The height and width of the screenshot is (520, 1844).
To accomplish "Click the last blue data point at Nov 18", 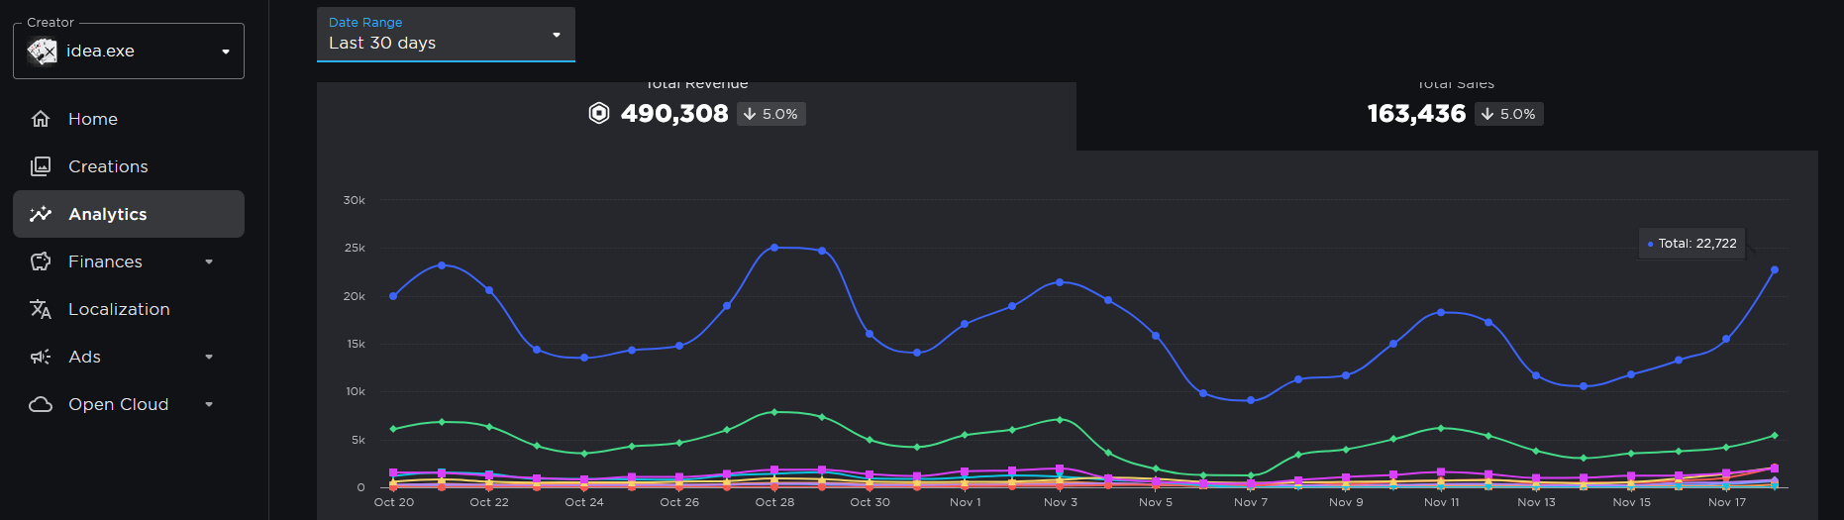I will [1775, 269].
